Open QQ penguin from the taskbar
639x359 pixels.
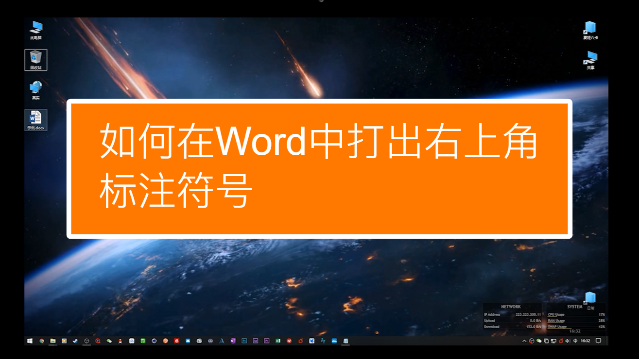[x=120, y=341]
